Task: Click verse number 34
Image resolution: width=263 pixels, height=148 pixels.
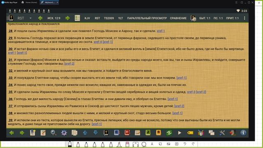Action: (11, 85)
